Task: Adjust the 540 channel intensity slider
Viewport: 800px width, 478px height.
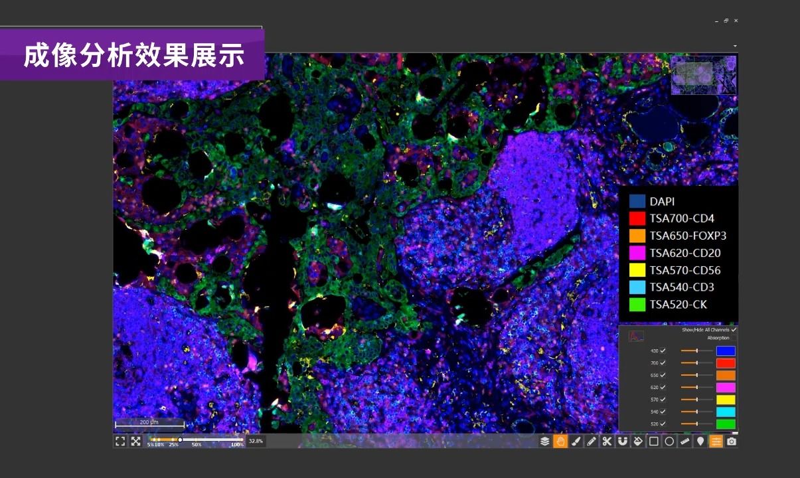Action: (x=696, y=412)
